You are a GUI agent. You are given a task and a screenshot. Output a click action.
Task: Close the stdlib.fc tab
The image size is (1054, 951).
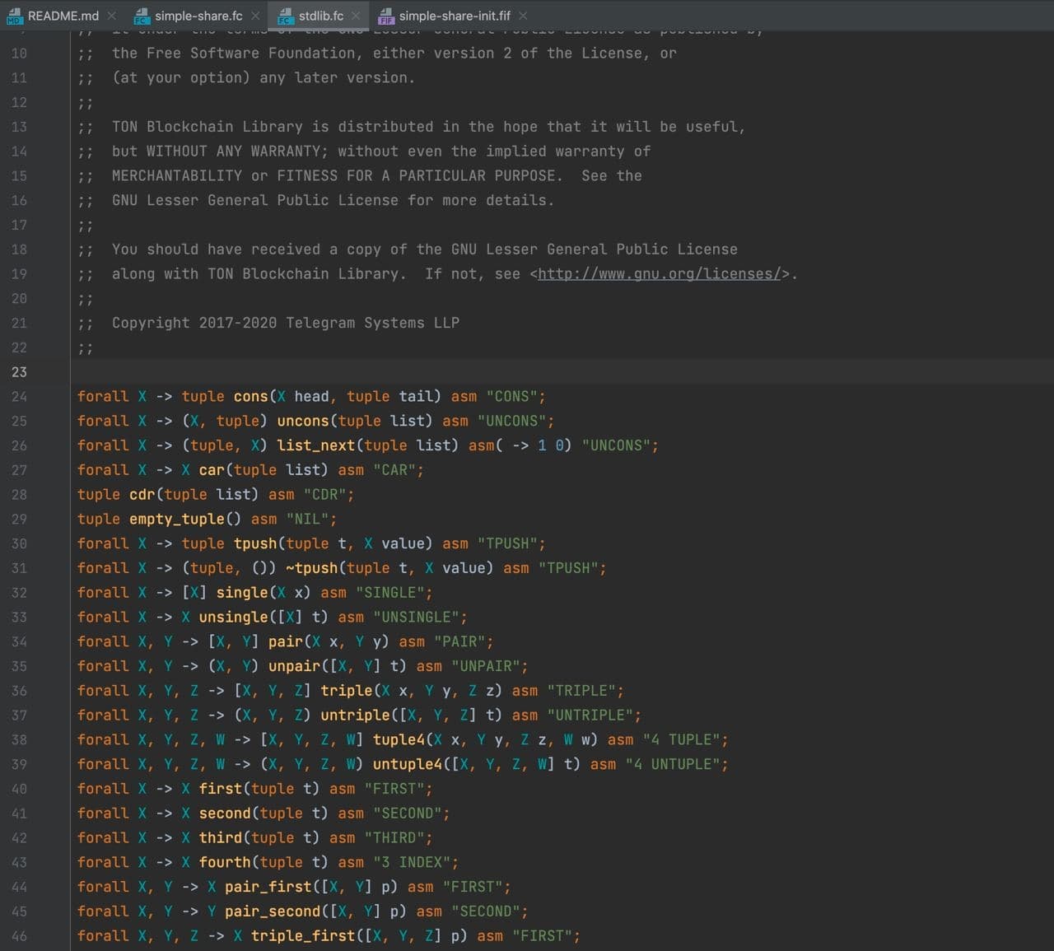356,16
